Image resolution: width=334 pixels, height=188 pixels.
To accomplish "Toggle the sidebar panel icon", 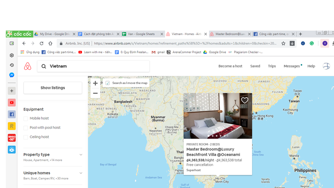I will (12, 44).
